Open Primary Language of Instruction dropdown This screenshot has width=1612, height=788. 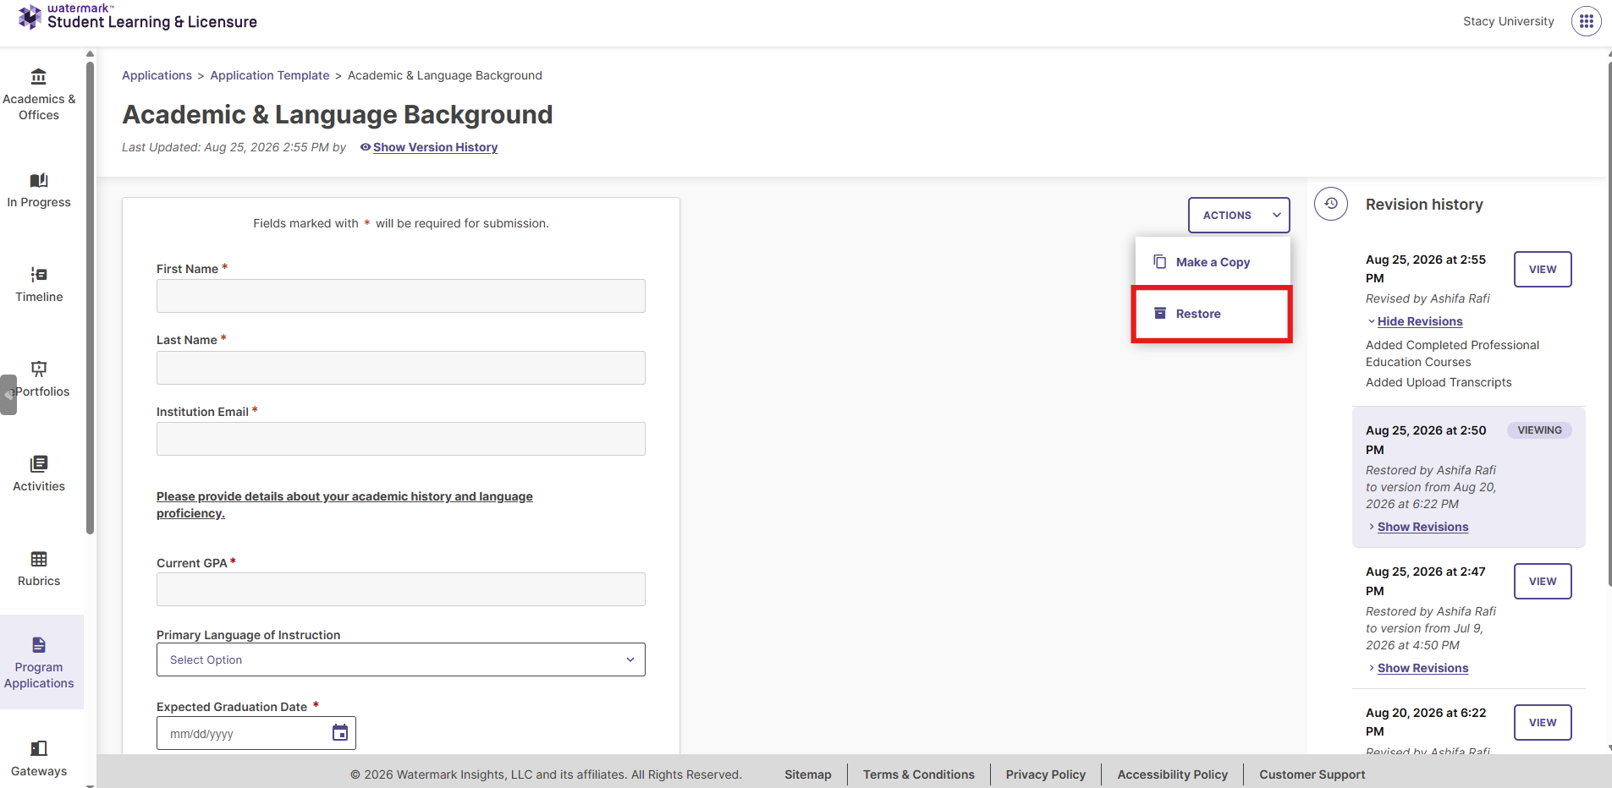(x=401, y=659)
